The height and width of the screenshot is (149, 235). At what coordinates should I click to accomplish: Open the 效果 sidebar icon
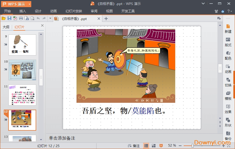[x=228, y=109]
